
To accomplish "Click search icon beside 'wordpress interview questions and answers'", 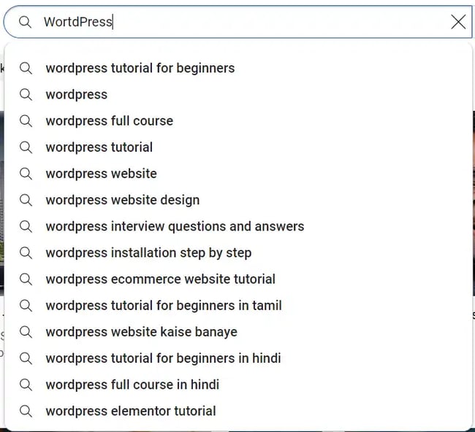I will (x=26, y=226).
